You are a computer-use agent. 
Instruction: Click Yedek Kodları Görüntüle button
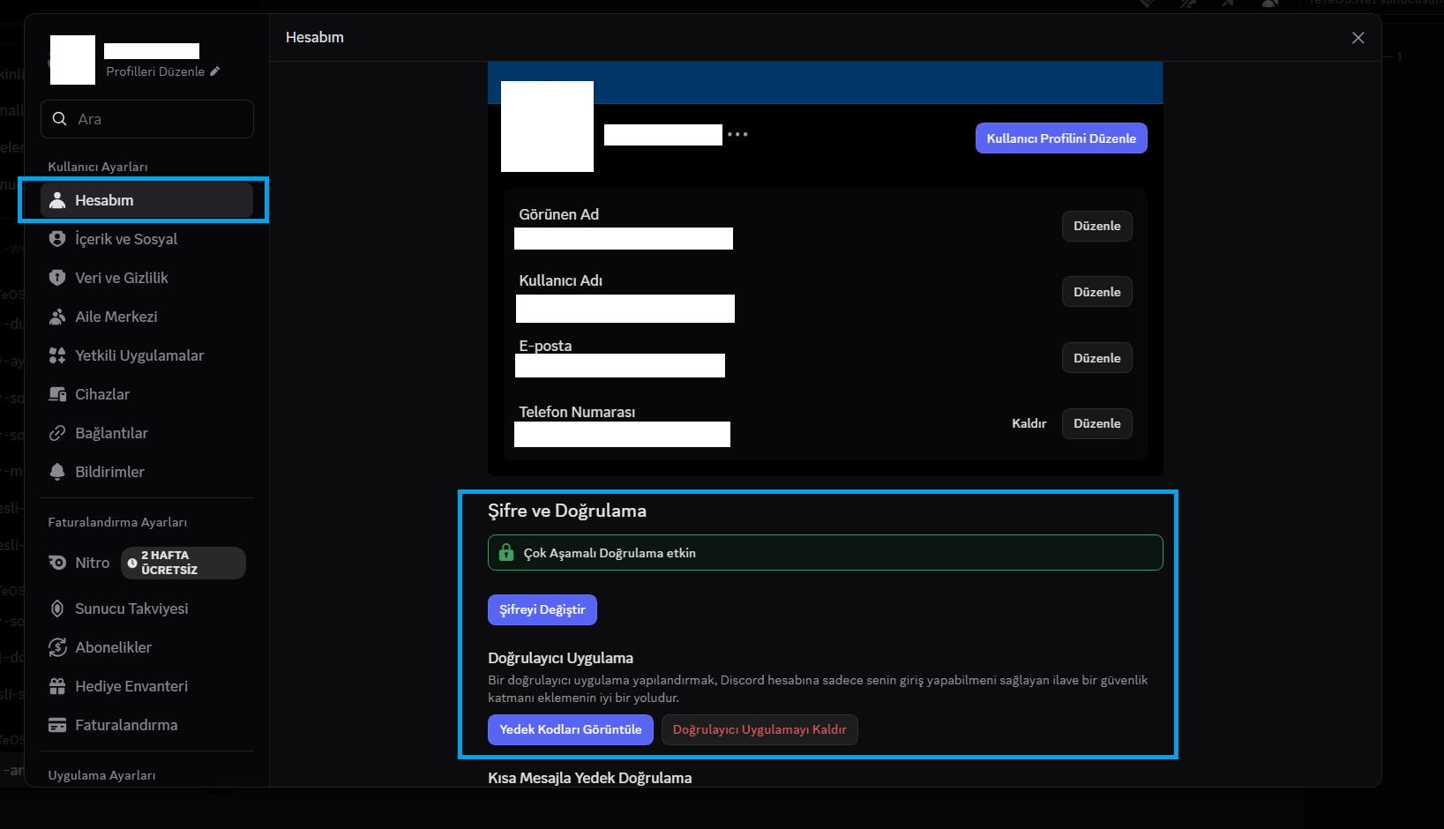[571, 729]
